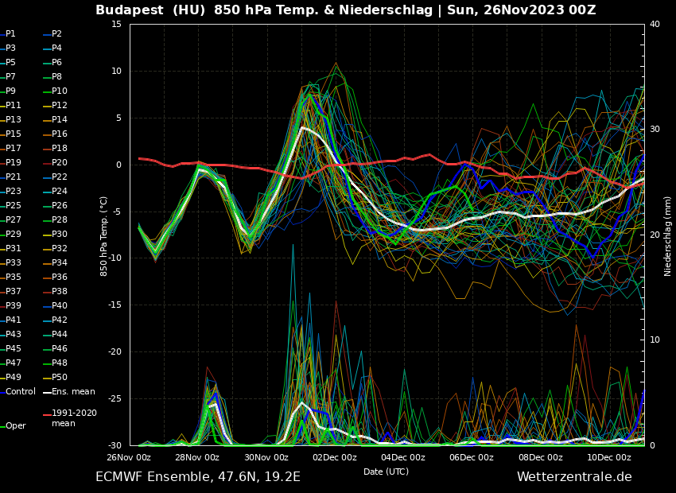Viewport: 676px width, 493px height.
Task: Click the Oper legend entry
Action: pyautogui.click(x=15, y=426)
